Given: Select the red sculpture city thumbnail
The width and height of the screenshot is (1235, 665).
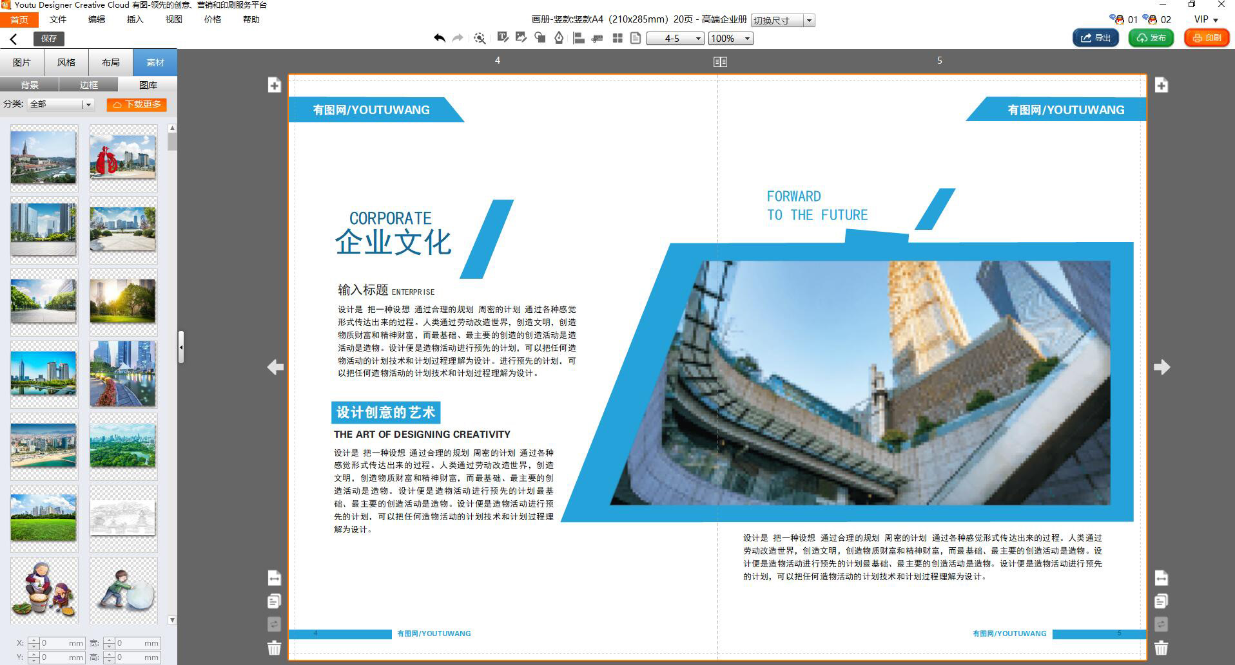Looking at the screenshot, I should point(123,158).
